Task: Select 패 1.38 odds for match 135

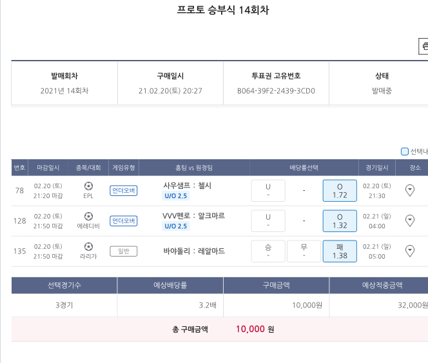Action: 340,251
